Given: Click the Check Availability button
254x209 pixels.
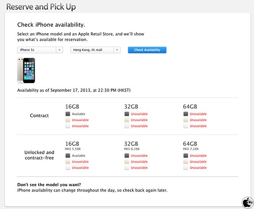Looking at the screenshot, I should [x=147, y=50].
